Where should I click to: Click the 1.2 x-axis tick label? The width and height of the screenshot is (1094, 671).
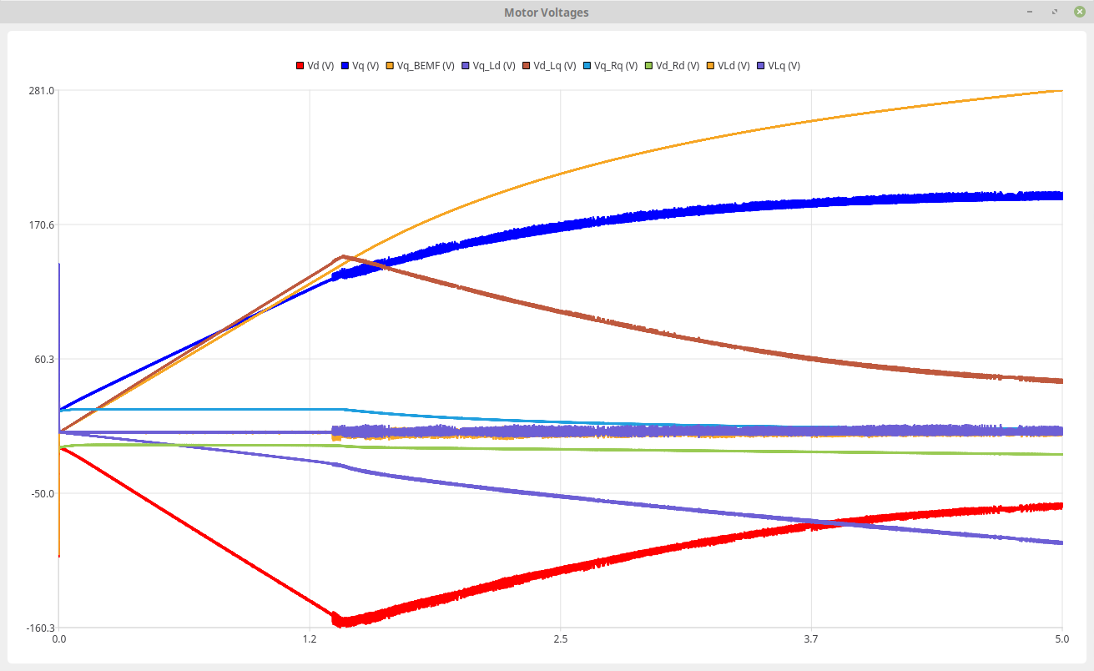click(x=310, y=640)
